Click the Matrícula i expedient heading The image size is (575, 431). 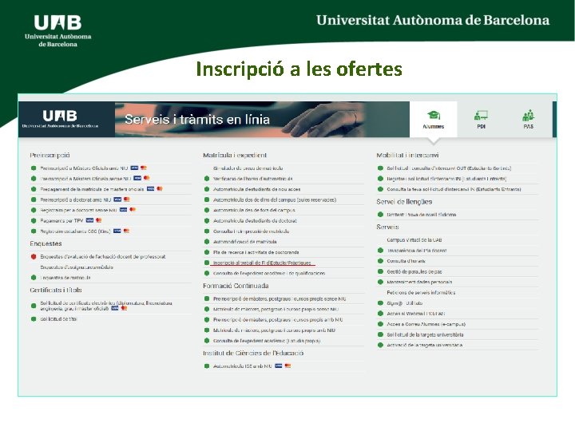pos(235,155)
